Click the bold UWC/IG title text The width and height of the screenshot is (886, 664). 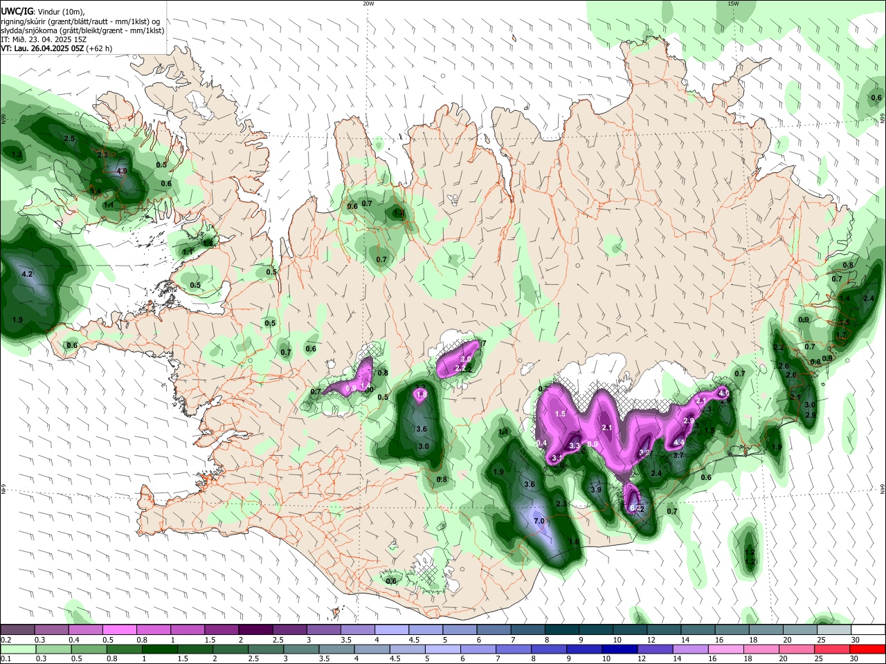pyautogui.click(x=17, y=11)
